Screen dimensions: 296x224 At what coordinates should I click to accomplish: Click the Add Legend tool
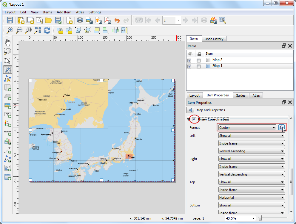7,123
